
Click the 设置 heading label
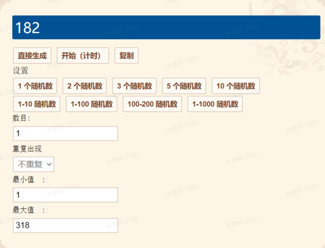pyautogui.click(x=20, y=71)
